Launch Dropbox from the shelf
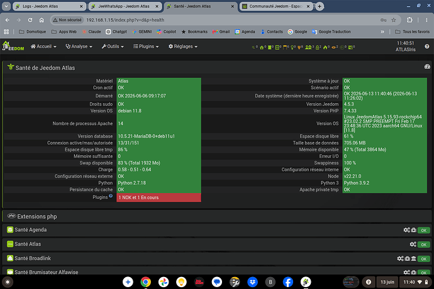Screen dimensions: 434x289 [x=252, y=282]
